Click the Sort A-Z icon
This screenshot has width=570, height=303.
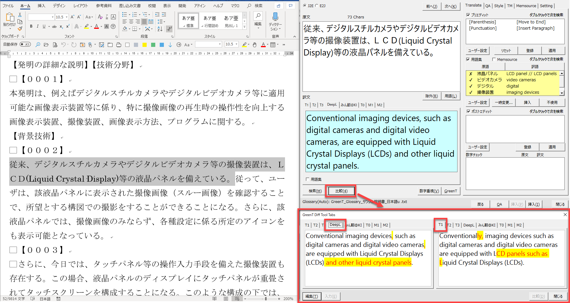pos(160,29)
